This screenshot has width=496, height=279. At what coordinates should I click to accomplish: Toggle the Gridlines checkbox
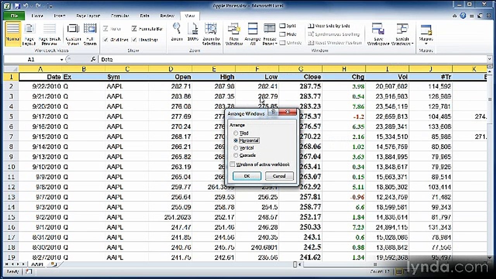click(x=115, y=40)
